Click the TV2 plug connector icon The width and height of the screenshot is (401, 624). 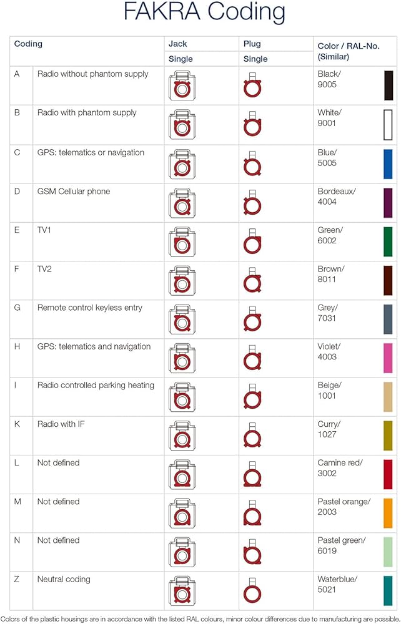click(252, 281)
